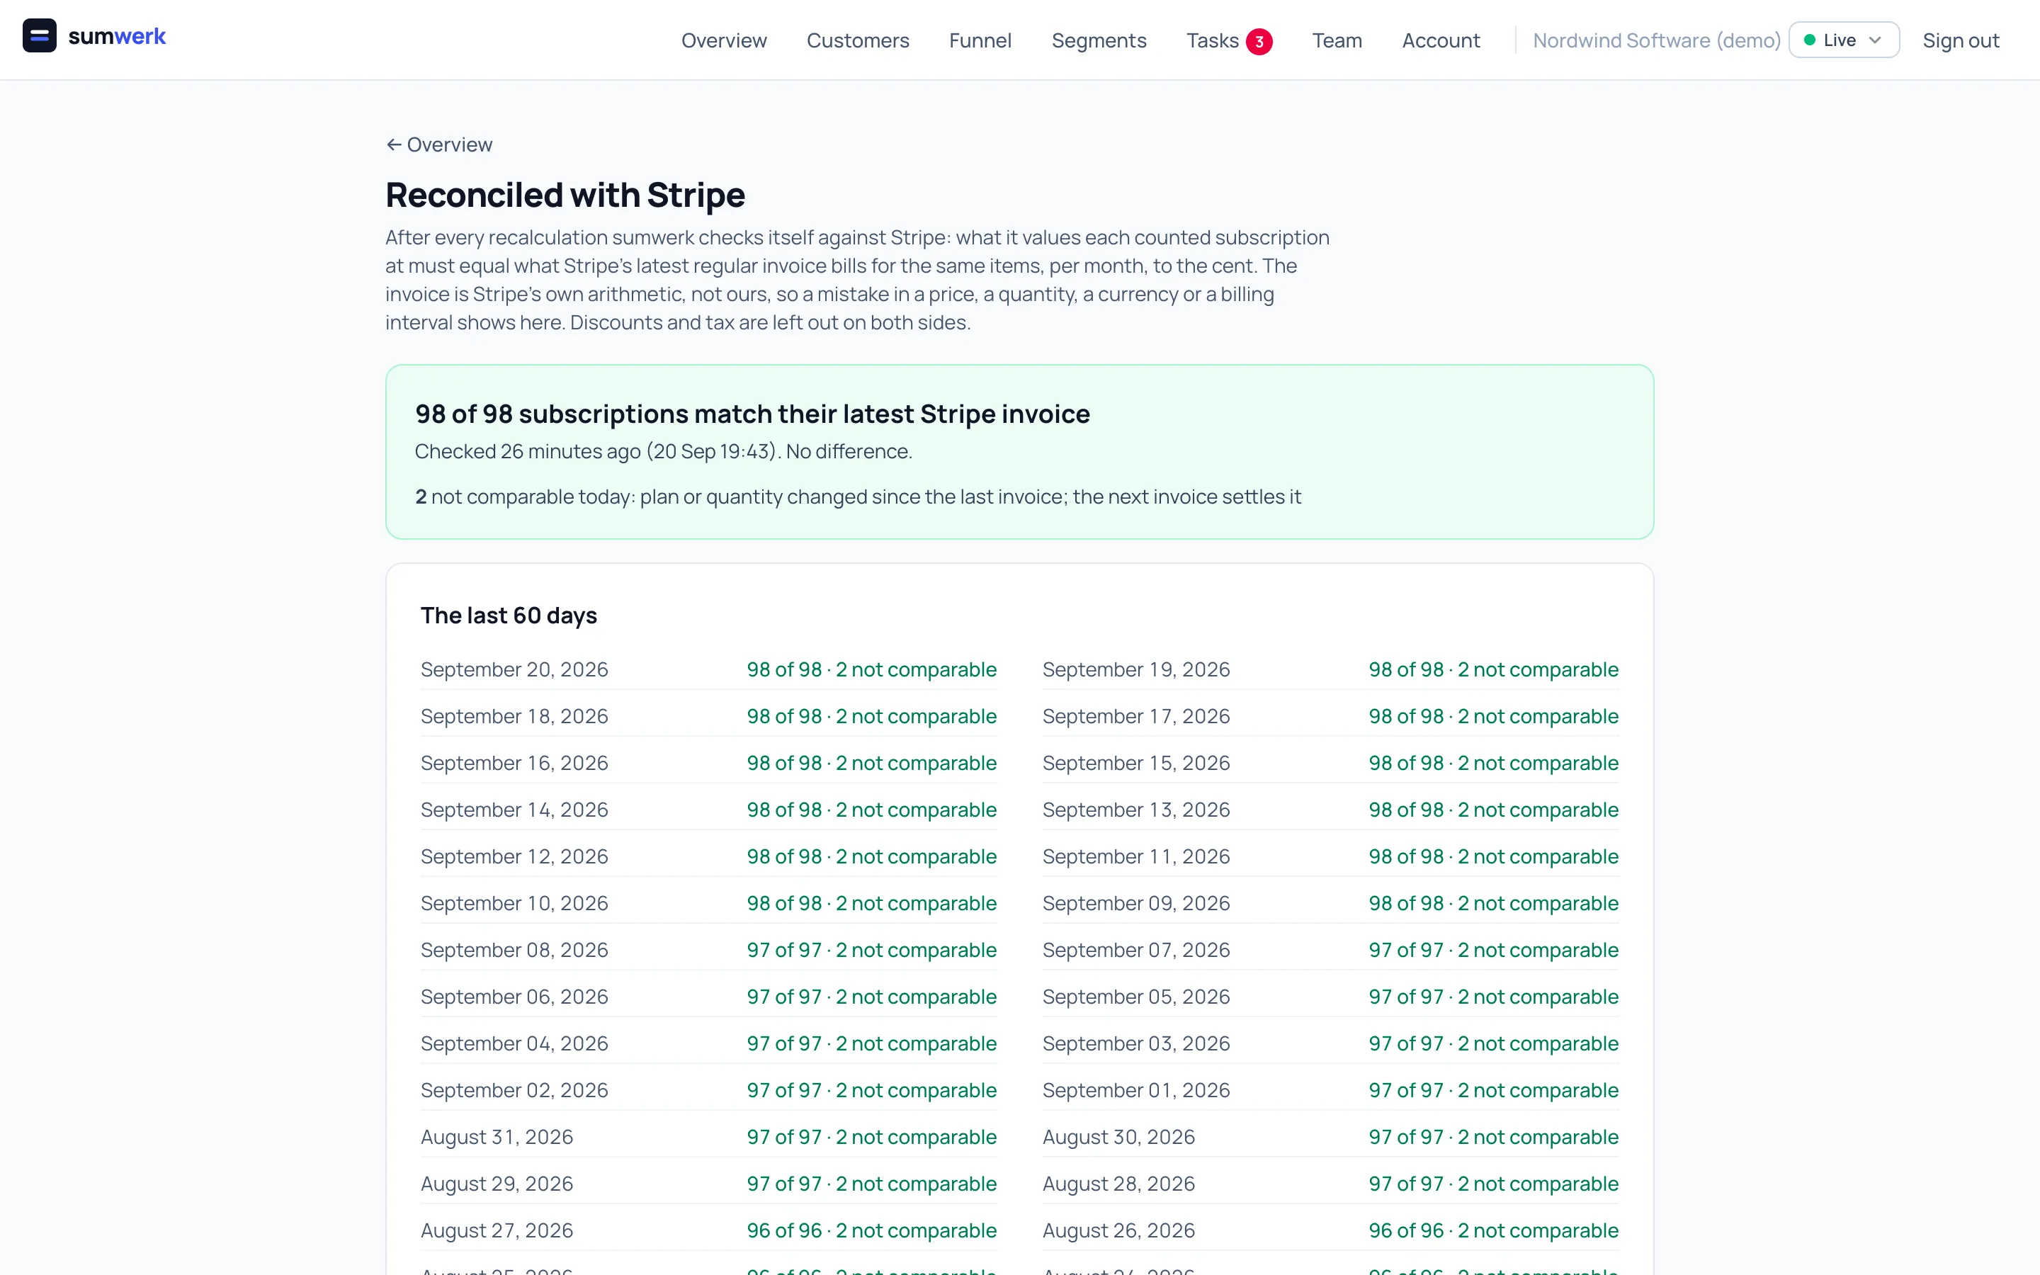The height and width of the screenshot is (1275, 2040).
Task: Select the September 01, 2026 date
Action: pos(1135,1090)
